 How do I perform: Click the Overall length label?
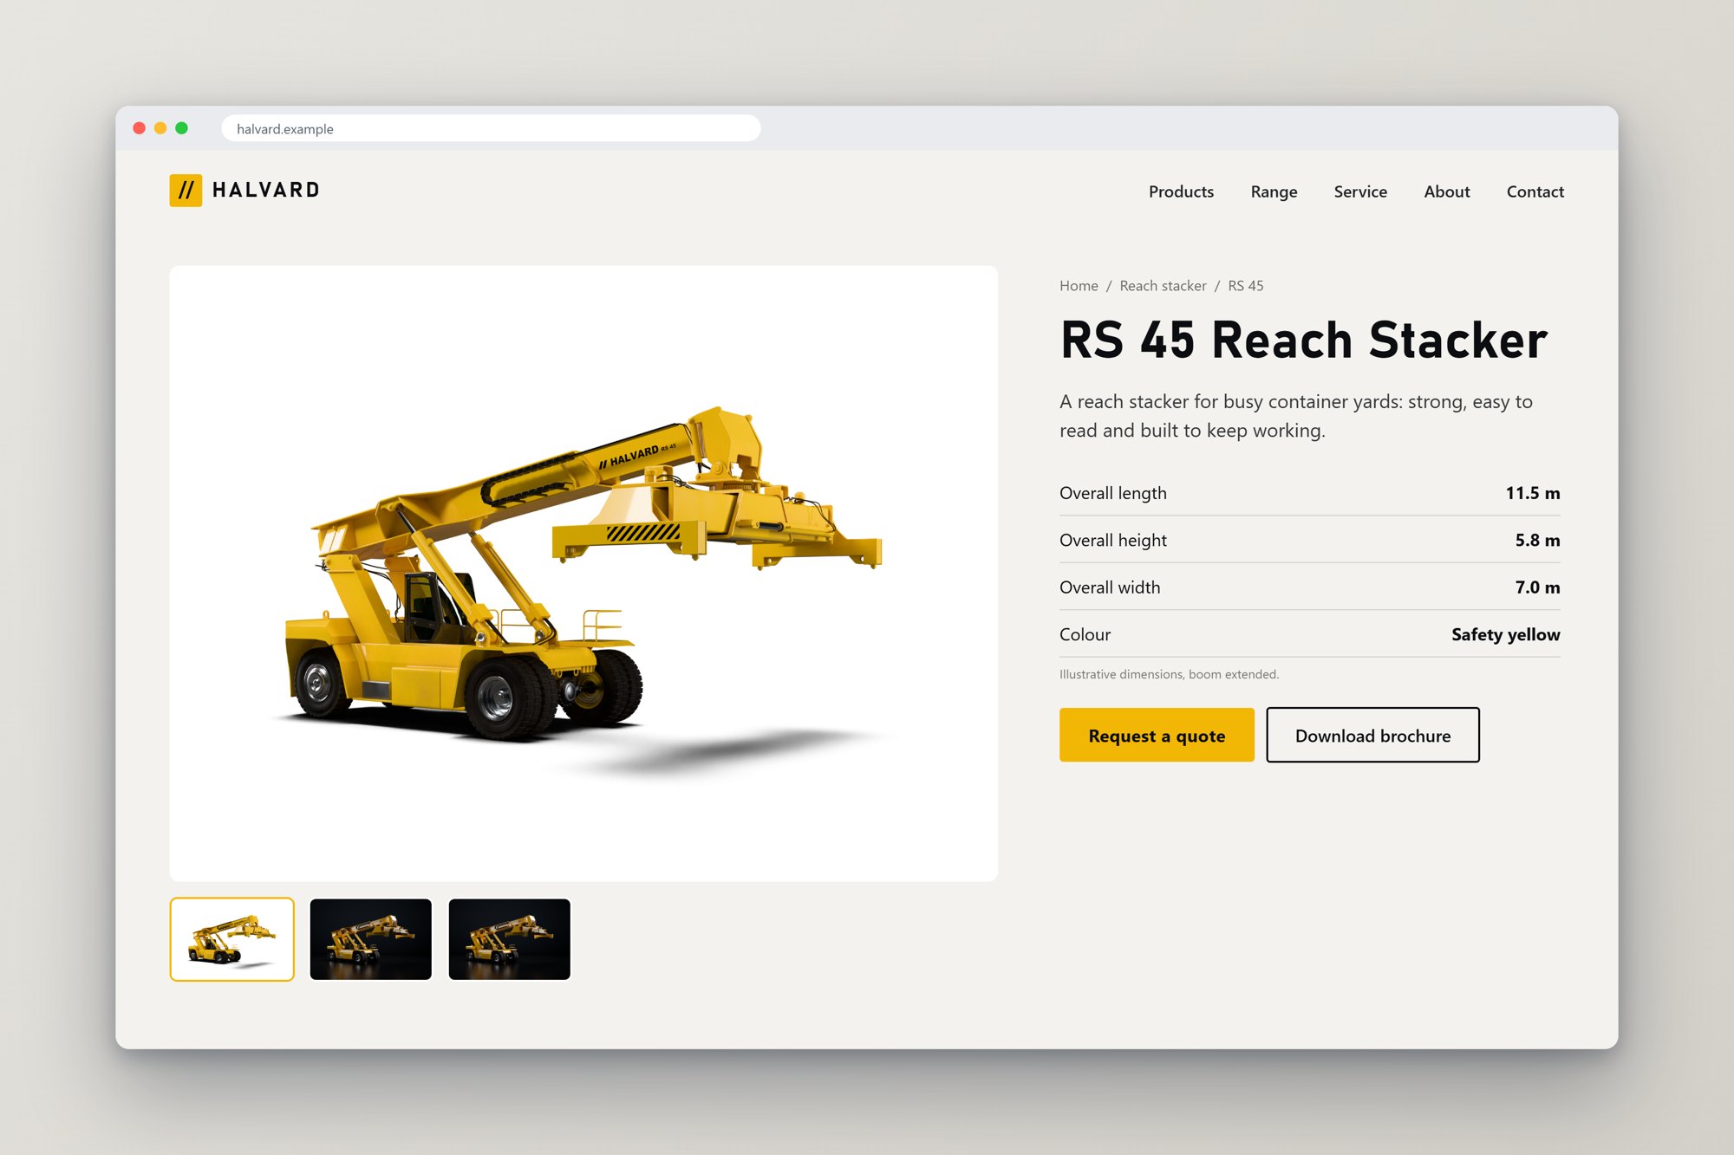click(1113, 493)
